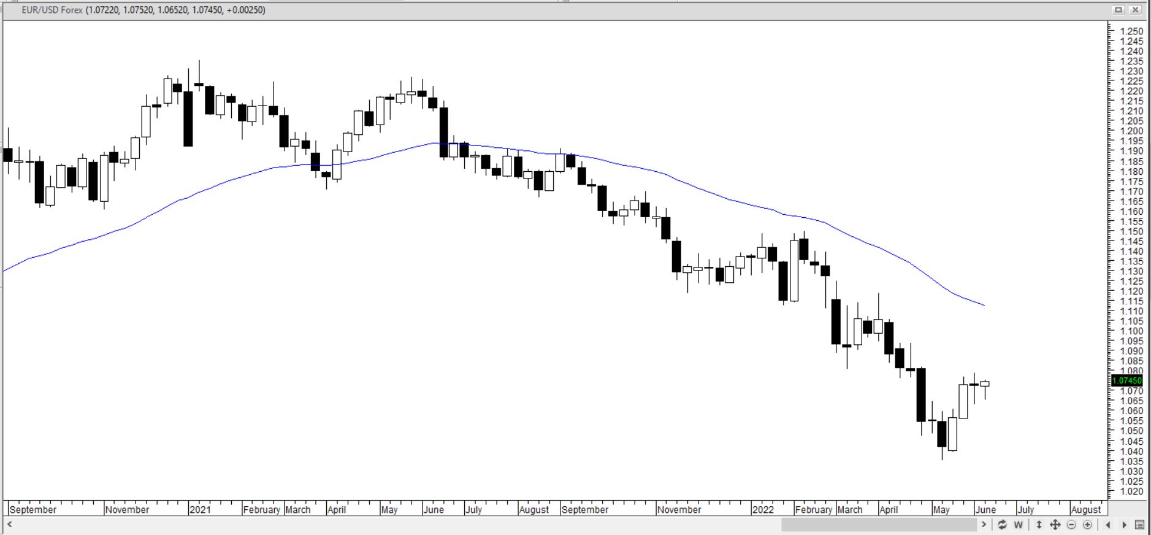Click the EUR/USD Forex title text
This screenshot has height=535, width=1151.
(52, 10)
